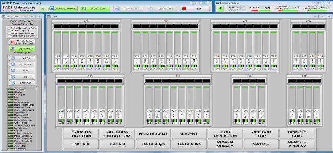Click the Rod Deviation status LED
Image resolution: width=333 pixels, height=153 pixels.
[x=10, y=118]
